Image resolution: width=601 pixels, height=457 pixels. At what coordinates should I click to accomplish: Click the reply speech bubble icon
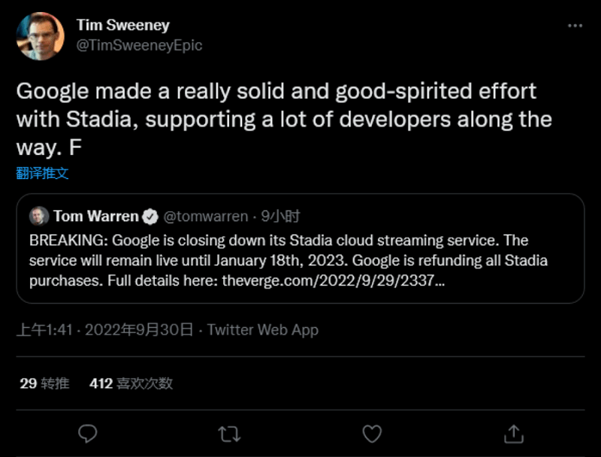tap(89, 433)
